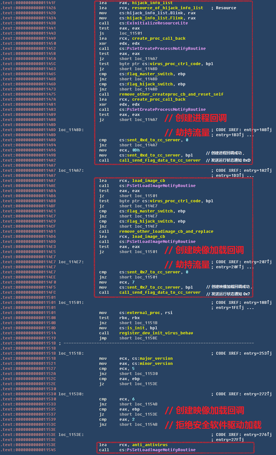The image size is (276, 455).
Task: Click the Resource comment on first lea
Action: (x=226, y=8)
